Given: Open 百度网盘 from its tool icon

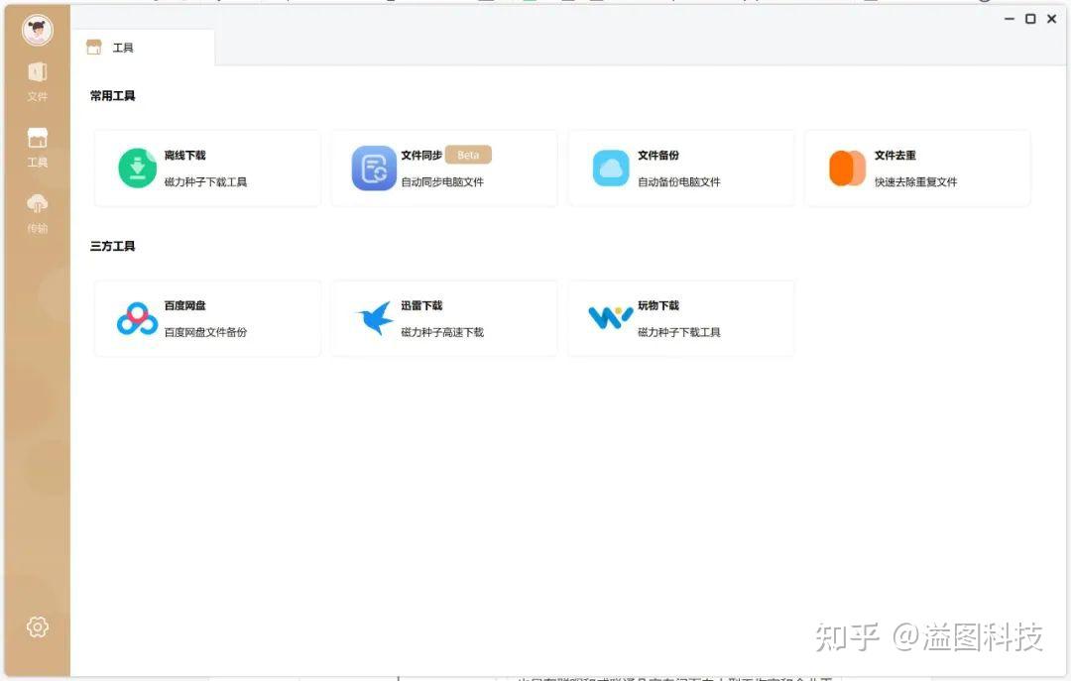Looking at the screenshot, I should point(136,317).
